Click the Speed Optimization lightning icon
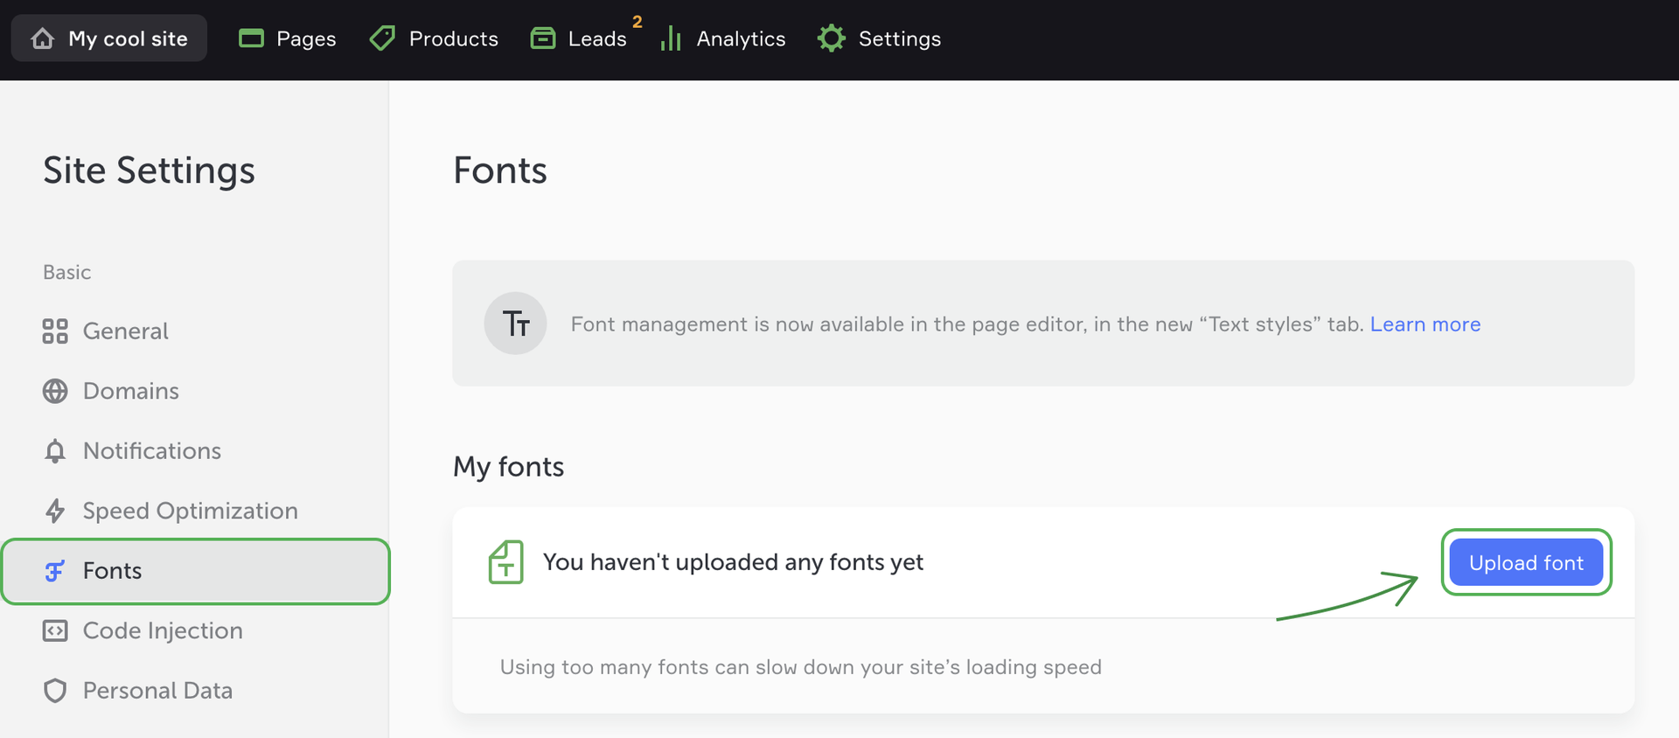The height and width of the screenshot is (738, 1679). pos(55,511)
